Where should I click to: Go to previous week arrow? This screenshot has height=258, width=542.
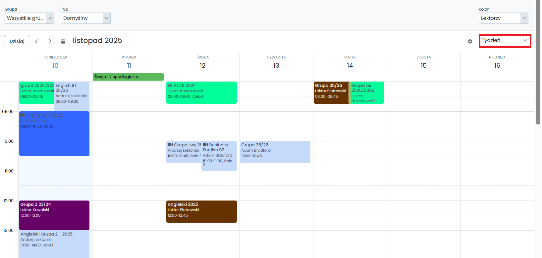pyautogui.click(x=37, y=41)
